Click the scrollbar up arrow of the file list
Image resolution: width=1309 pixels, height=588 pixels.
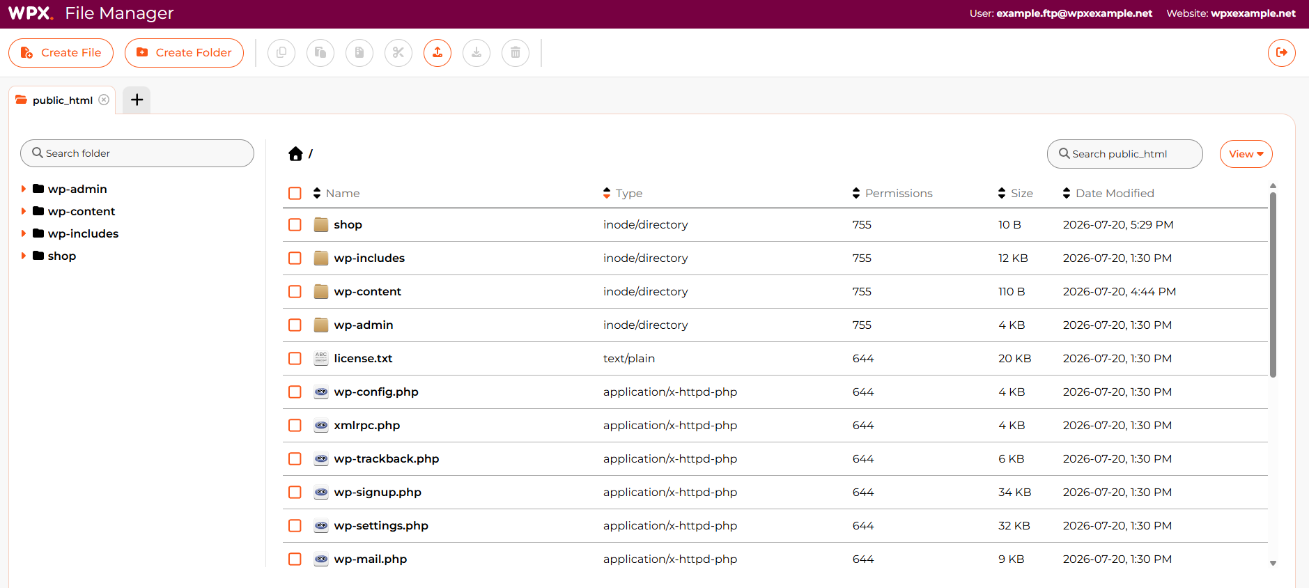pyautogui.click(x=1273, y=186)
